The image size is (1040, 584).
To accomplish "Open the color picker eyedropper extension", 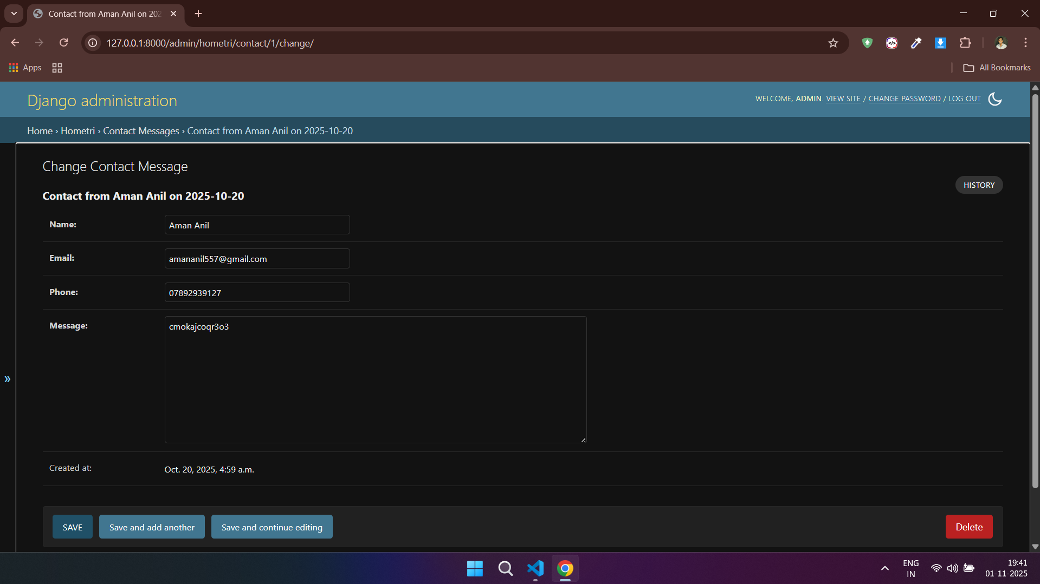I will (x=916, y=43).
